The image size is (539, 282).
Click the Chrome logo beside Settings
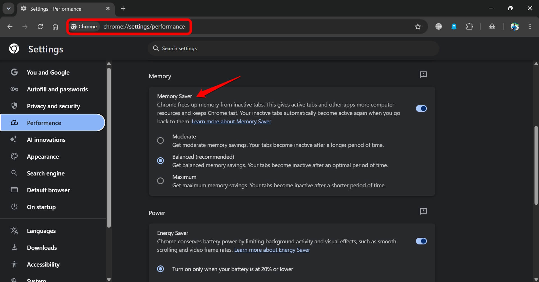[14, 48]
